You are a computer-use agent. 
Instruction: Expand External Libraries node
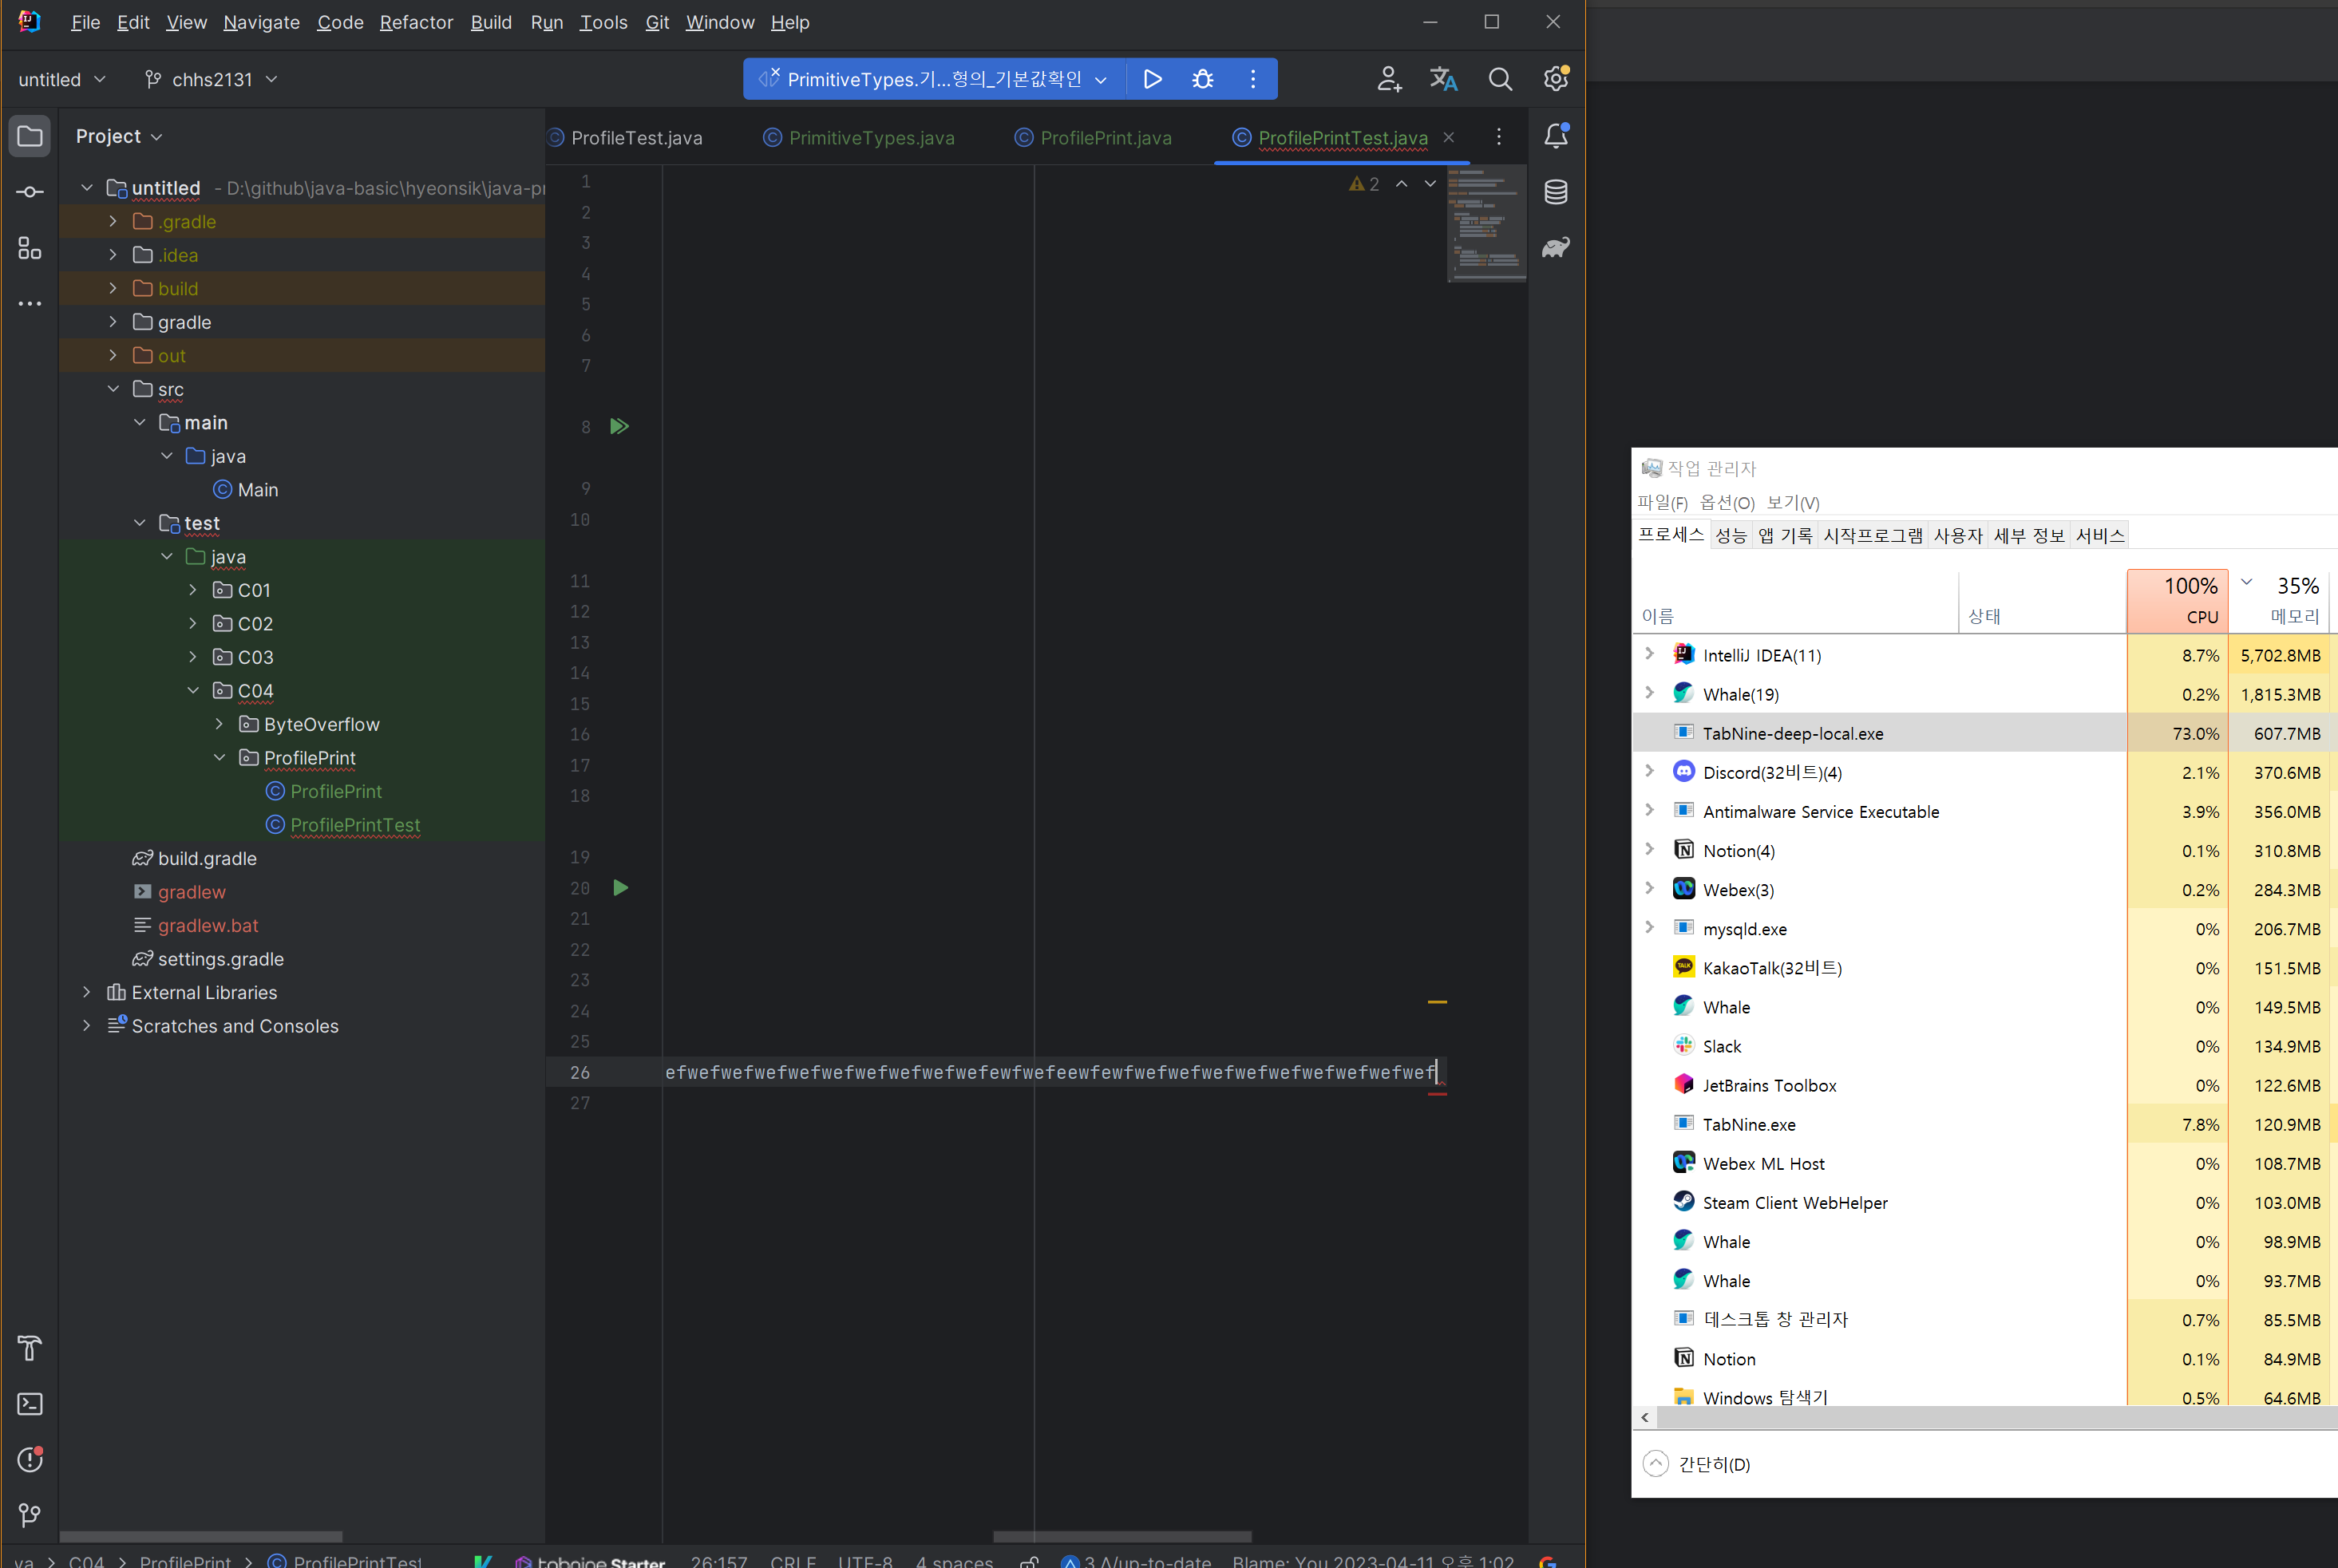(x=87, y=992)
